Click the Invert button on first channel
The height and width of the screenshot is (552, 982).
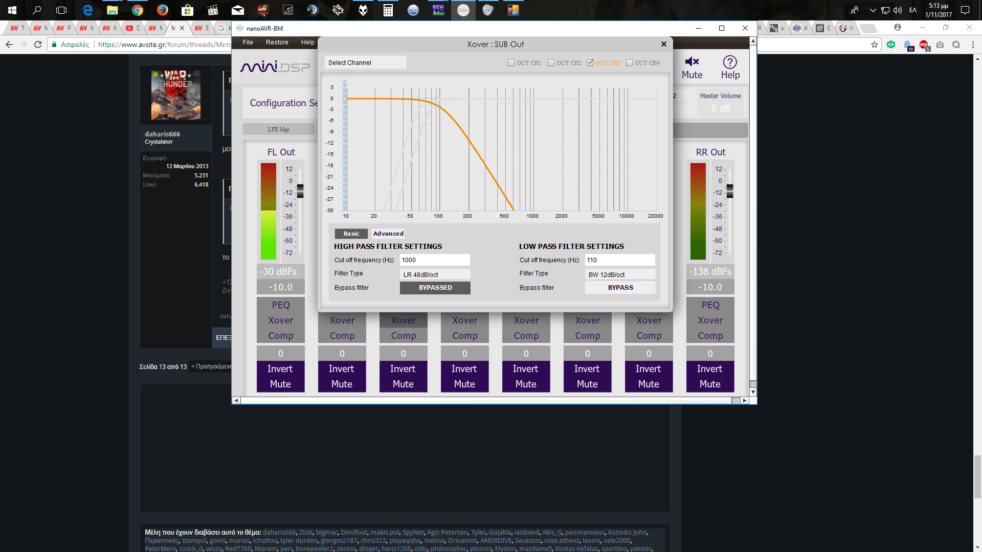tap(280, 368)
